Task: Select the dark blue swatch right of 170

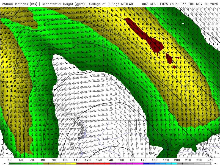Action: pos(146,164)
